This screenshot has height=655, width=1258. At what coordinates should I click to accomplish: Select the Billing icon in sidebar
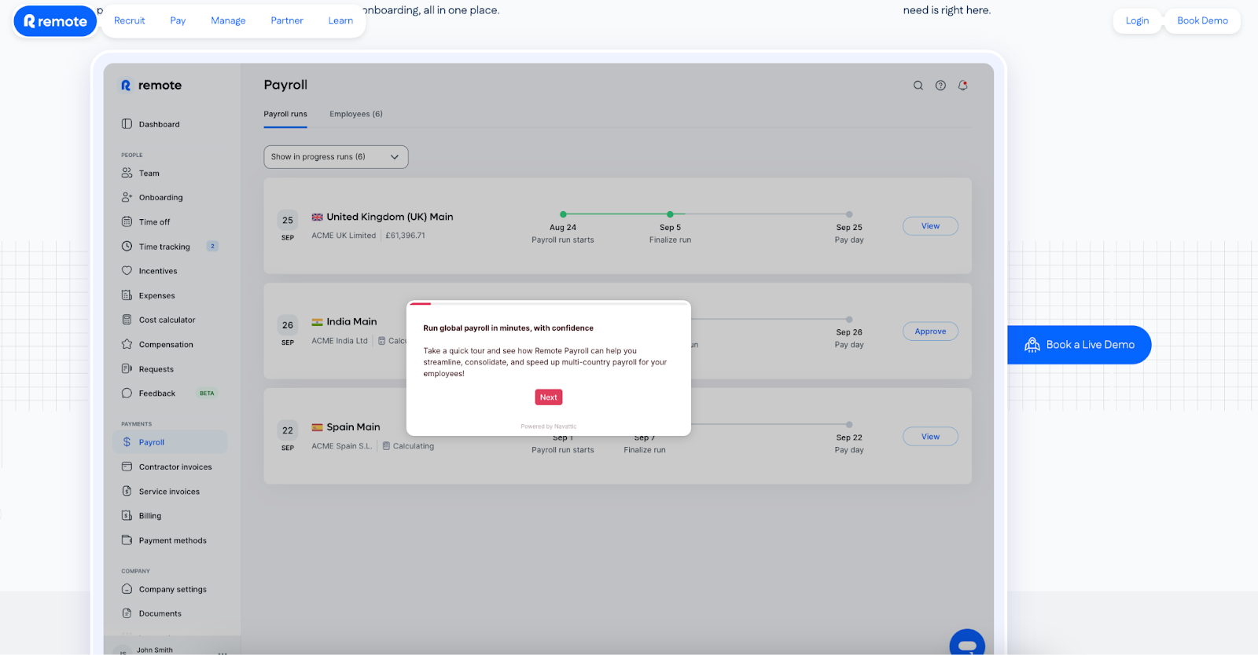(x=127, y=516)
